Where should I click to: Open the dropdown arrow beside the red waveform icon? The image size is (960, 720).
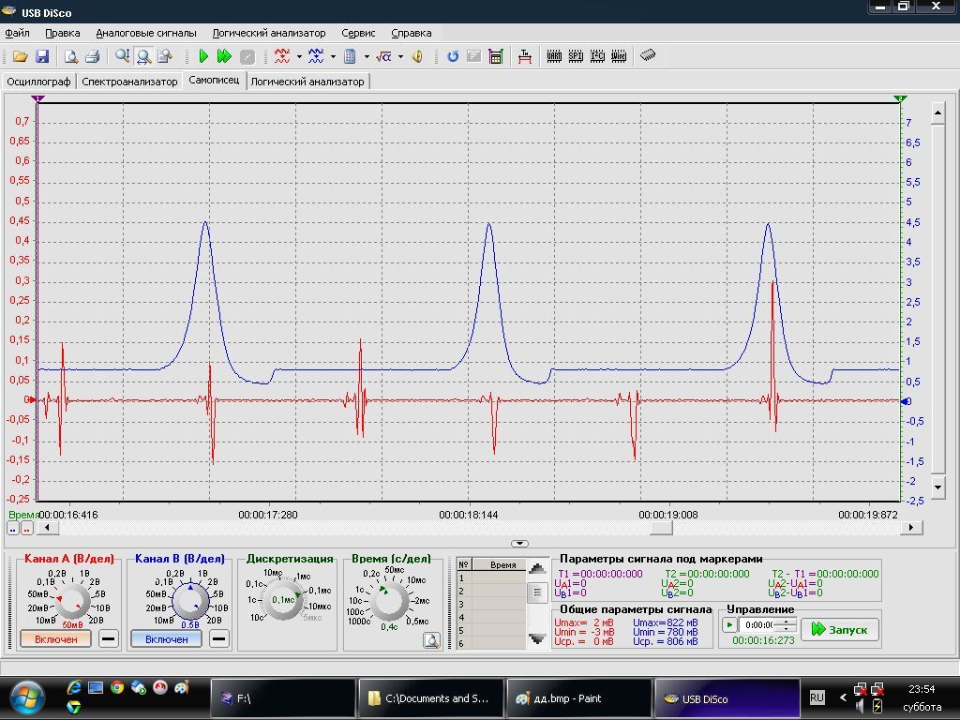tap(299, 57)
